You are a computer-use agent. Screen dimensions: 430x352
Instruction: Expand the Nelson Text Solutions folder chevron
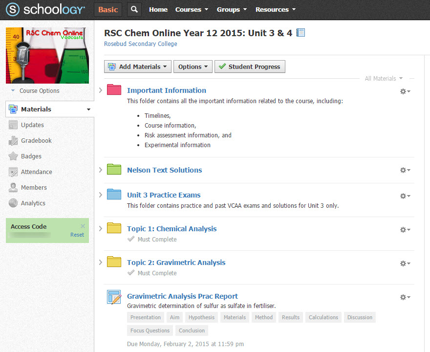[x=100, y=170]
